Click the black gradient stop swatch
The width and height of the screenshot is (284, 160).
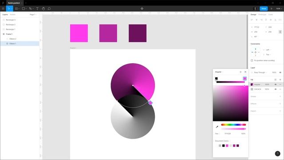tap(216, 79)
